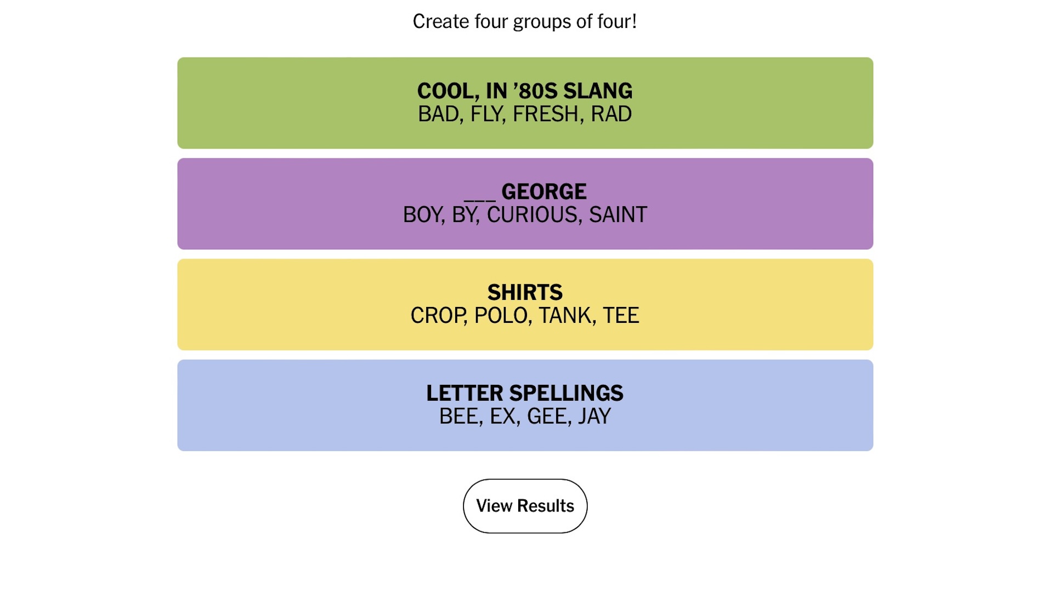Click the SHIRTS heading text
This screenshot has width=1053, height=592.
point(525,292)
